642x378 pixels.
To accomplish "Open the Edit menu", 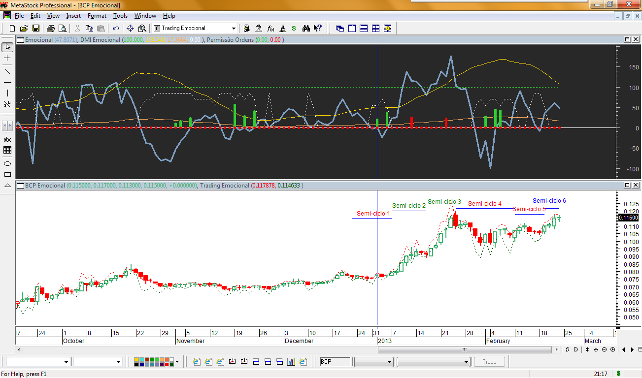I will [x=35, y=16].
